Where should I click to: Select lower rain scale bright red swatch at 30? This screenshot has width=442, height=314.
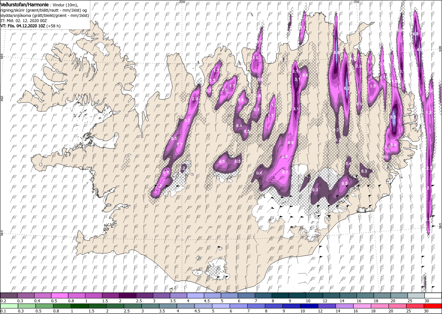pyautogui.click(x=433, y=306)
